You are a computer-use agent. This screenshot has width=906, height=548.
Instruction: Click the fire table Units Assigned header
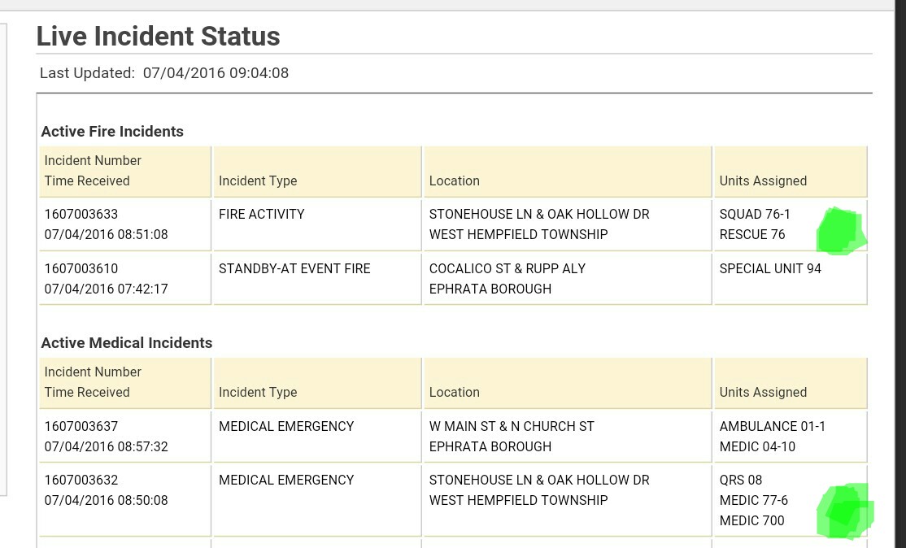tap(763, 180)
